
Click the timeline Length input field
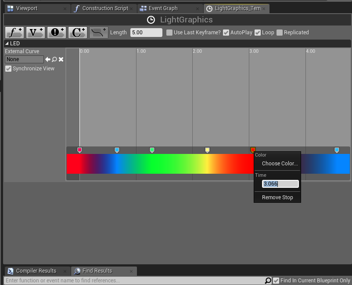(146, 33)
